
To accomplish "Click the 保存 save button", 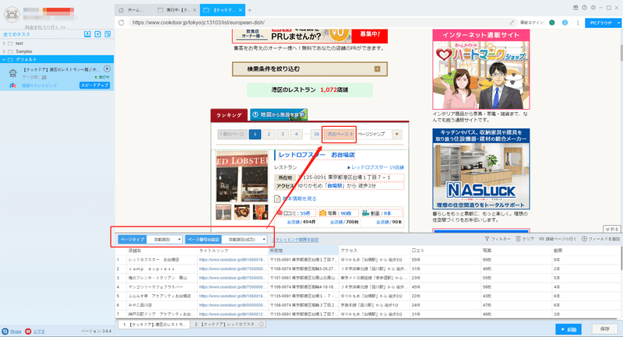I will coord(605,329).
